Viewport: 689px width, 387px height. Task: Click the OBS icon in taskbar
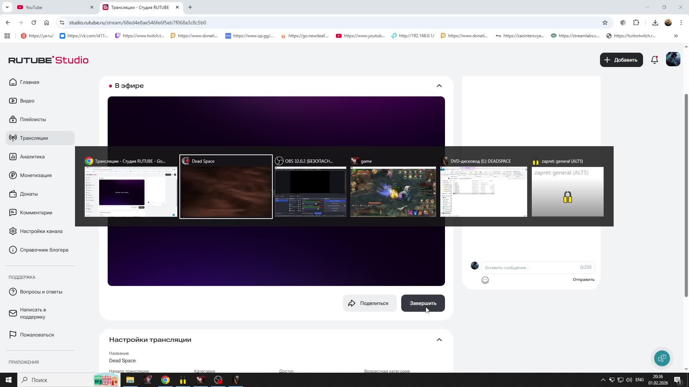218,380
